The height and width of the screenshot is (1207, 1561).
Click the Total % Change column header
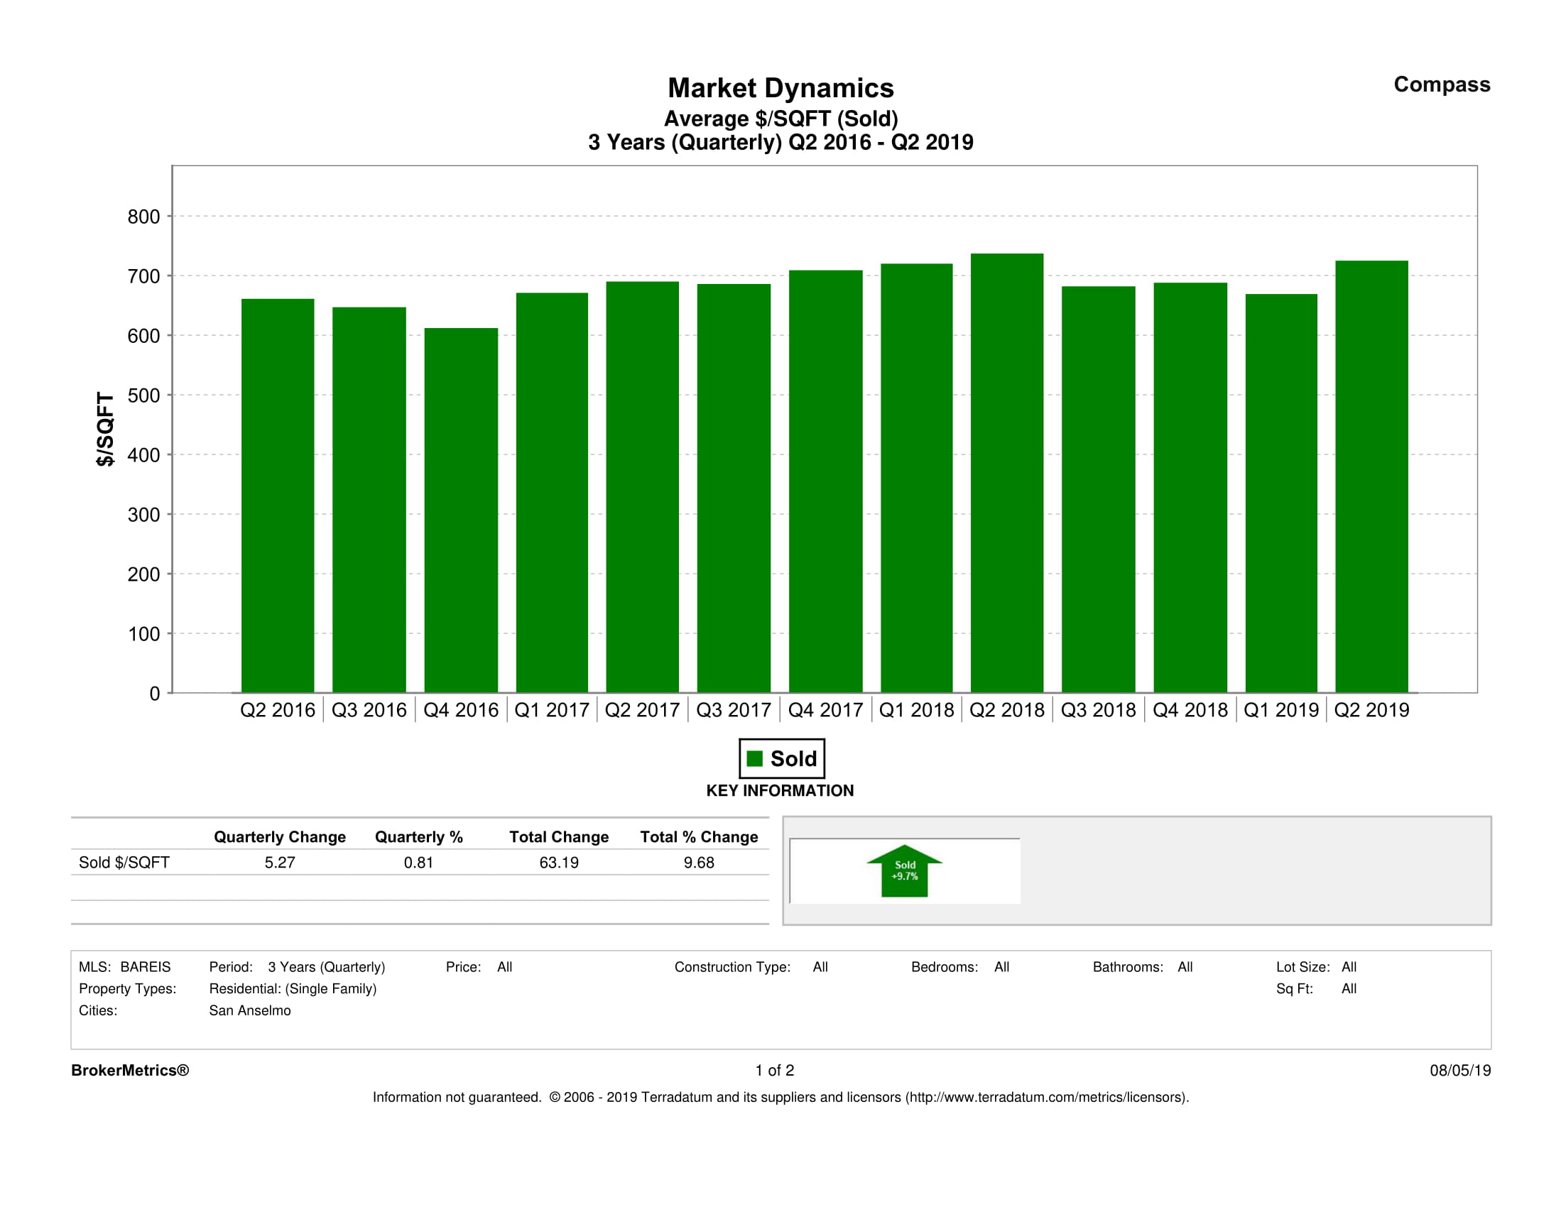(x=698, y=837)
